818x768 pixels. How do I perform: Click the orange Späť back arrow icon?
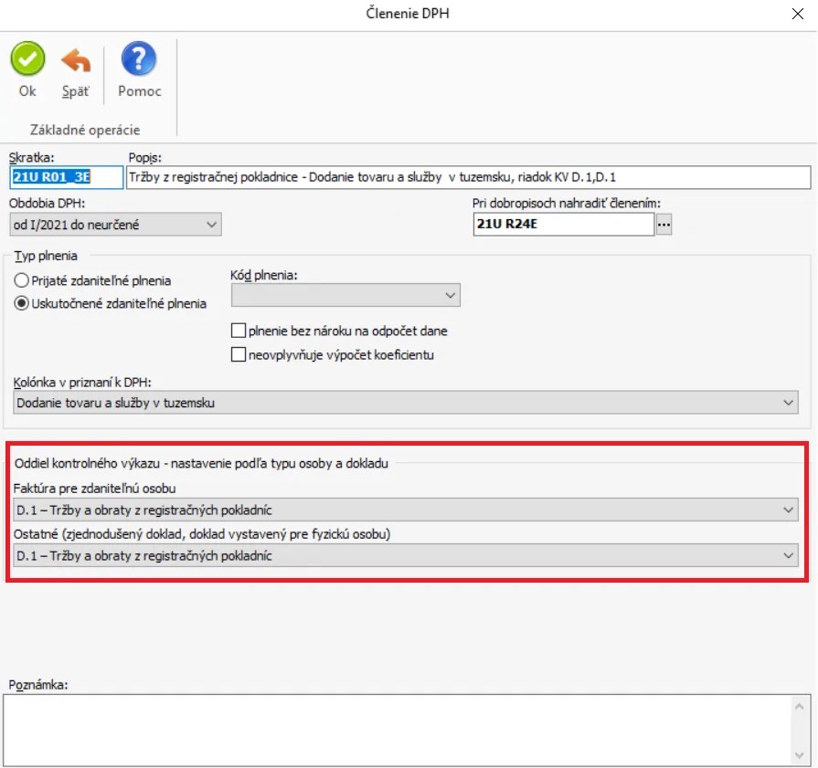pyautogui.click(x=76, y=61)
